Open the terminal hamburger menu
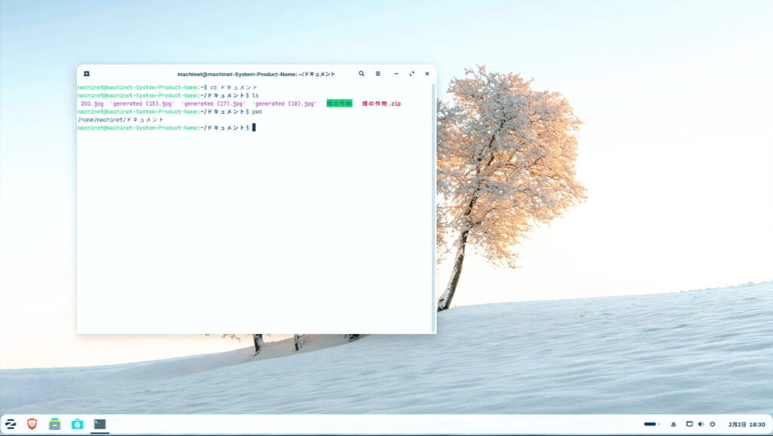 [x=378, y=74]
